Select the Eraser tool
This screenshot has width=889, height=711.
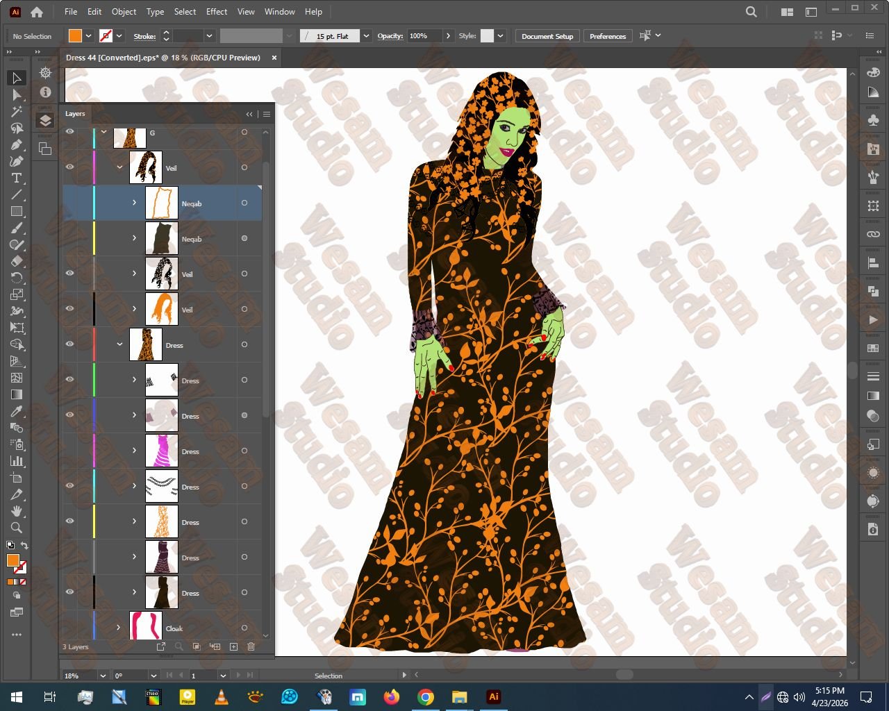[x=17, y=261]
